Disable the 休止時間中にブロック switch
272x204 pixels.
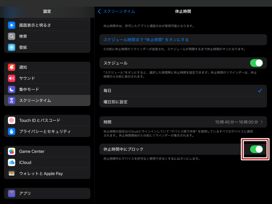point(256,149)
